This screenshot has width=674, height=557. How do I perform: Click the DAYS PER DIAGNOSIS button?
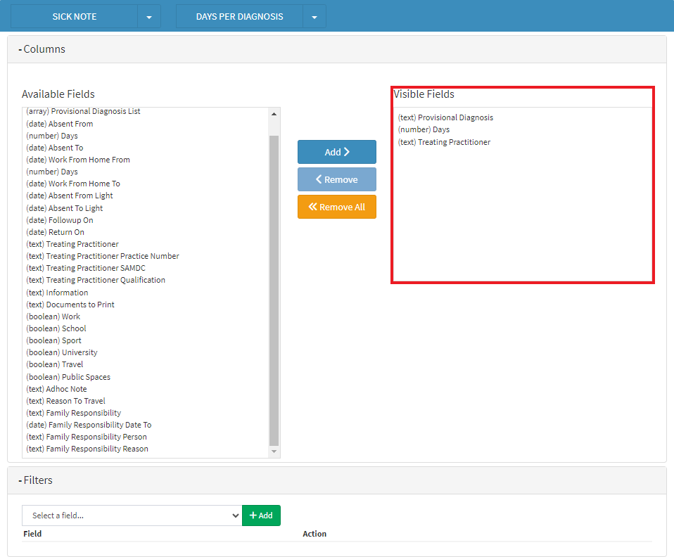click(x=239, y=17)
